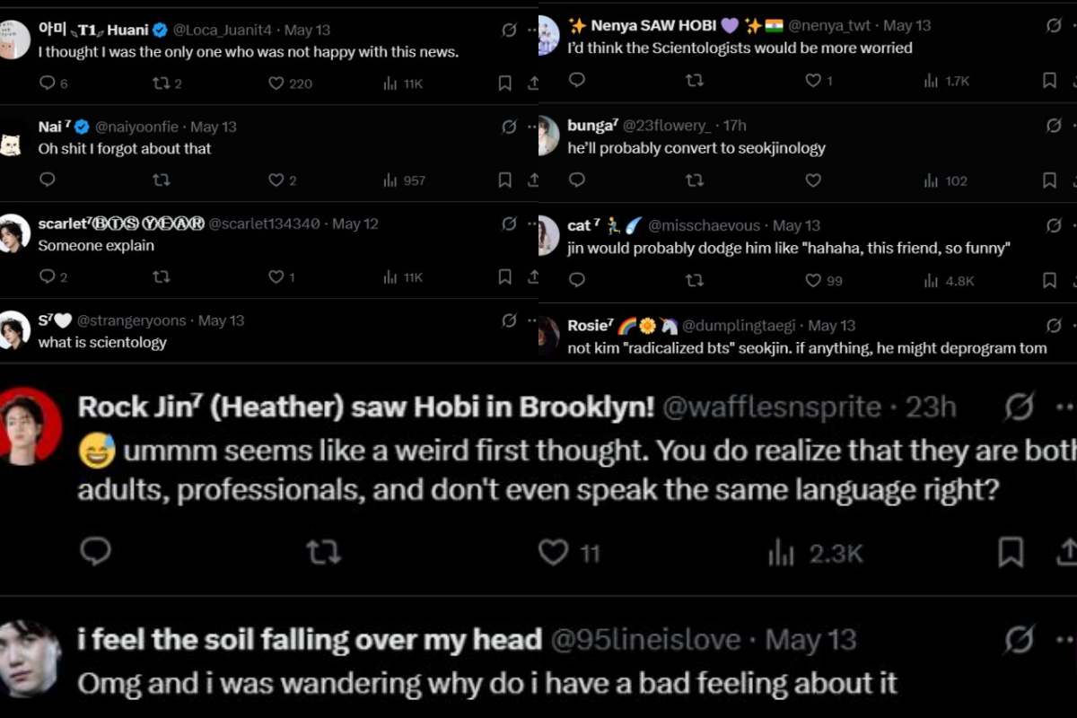Viewport: 1077px width, 718px height.
Task: Toggle bookmark on Nenya's Scientologists tweet
Action: (1049, 81)
